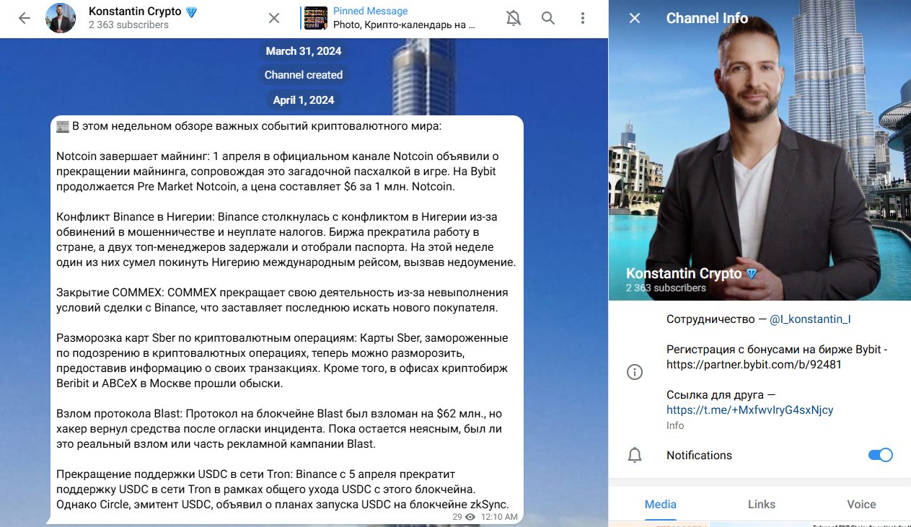911x527 pixels.
Task: Click the 2 363 subscribers text in header
Action: click(x=128, y=25)
